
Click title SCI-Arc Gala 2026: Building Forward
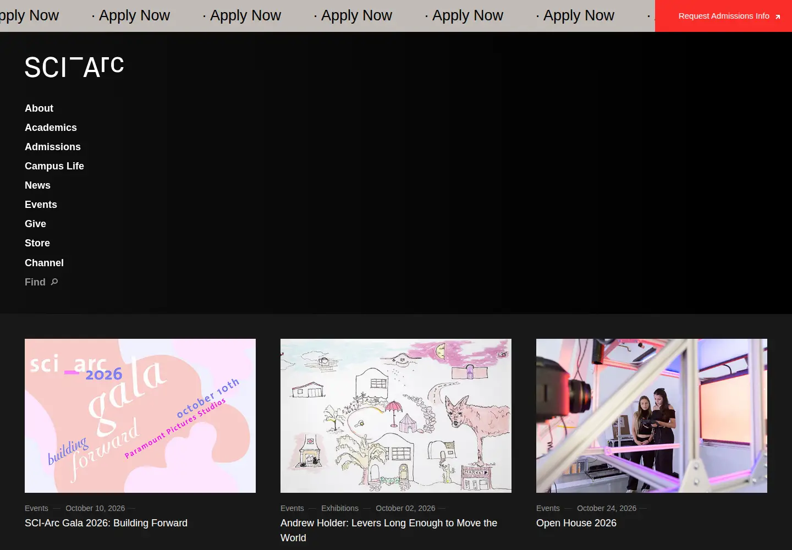(x=106, y=523)
